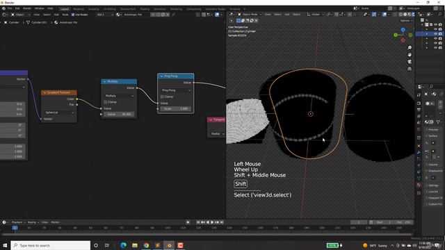The width and height of the screenshot is (445, 250).
Task: Open the Node menu in node editor
Action: pos(65,15)
